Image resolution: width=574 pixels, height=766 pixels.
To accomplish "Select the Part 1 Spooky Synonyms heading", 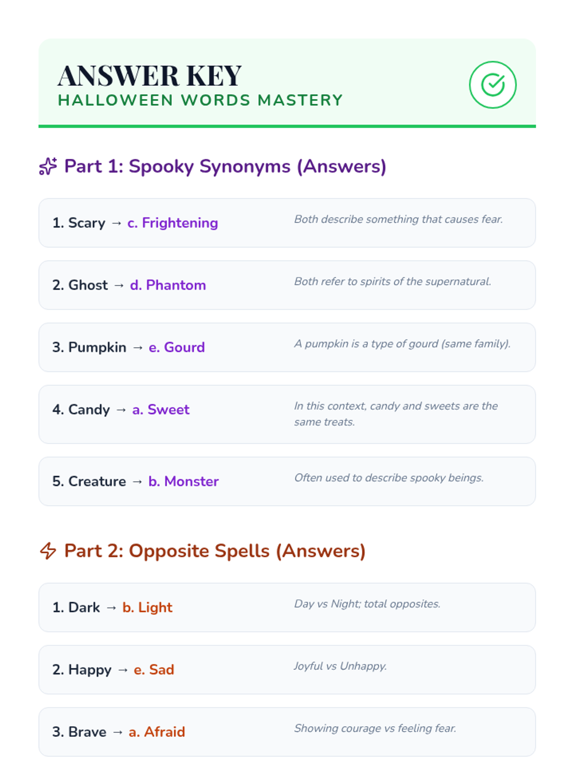I will click(225, 167).
